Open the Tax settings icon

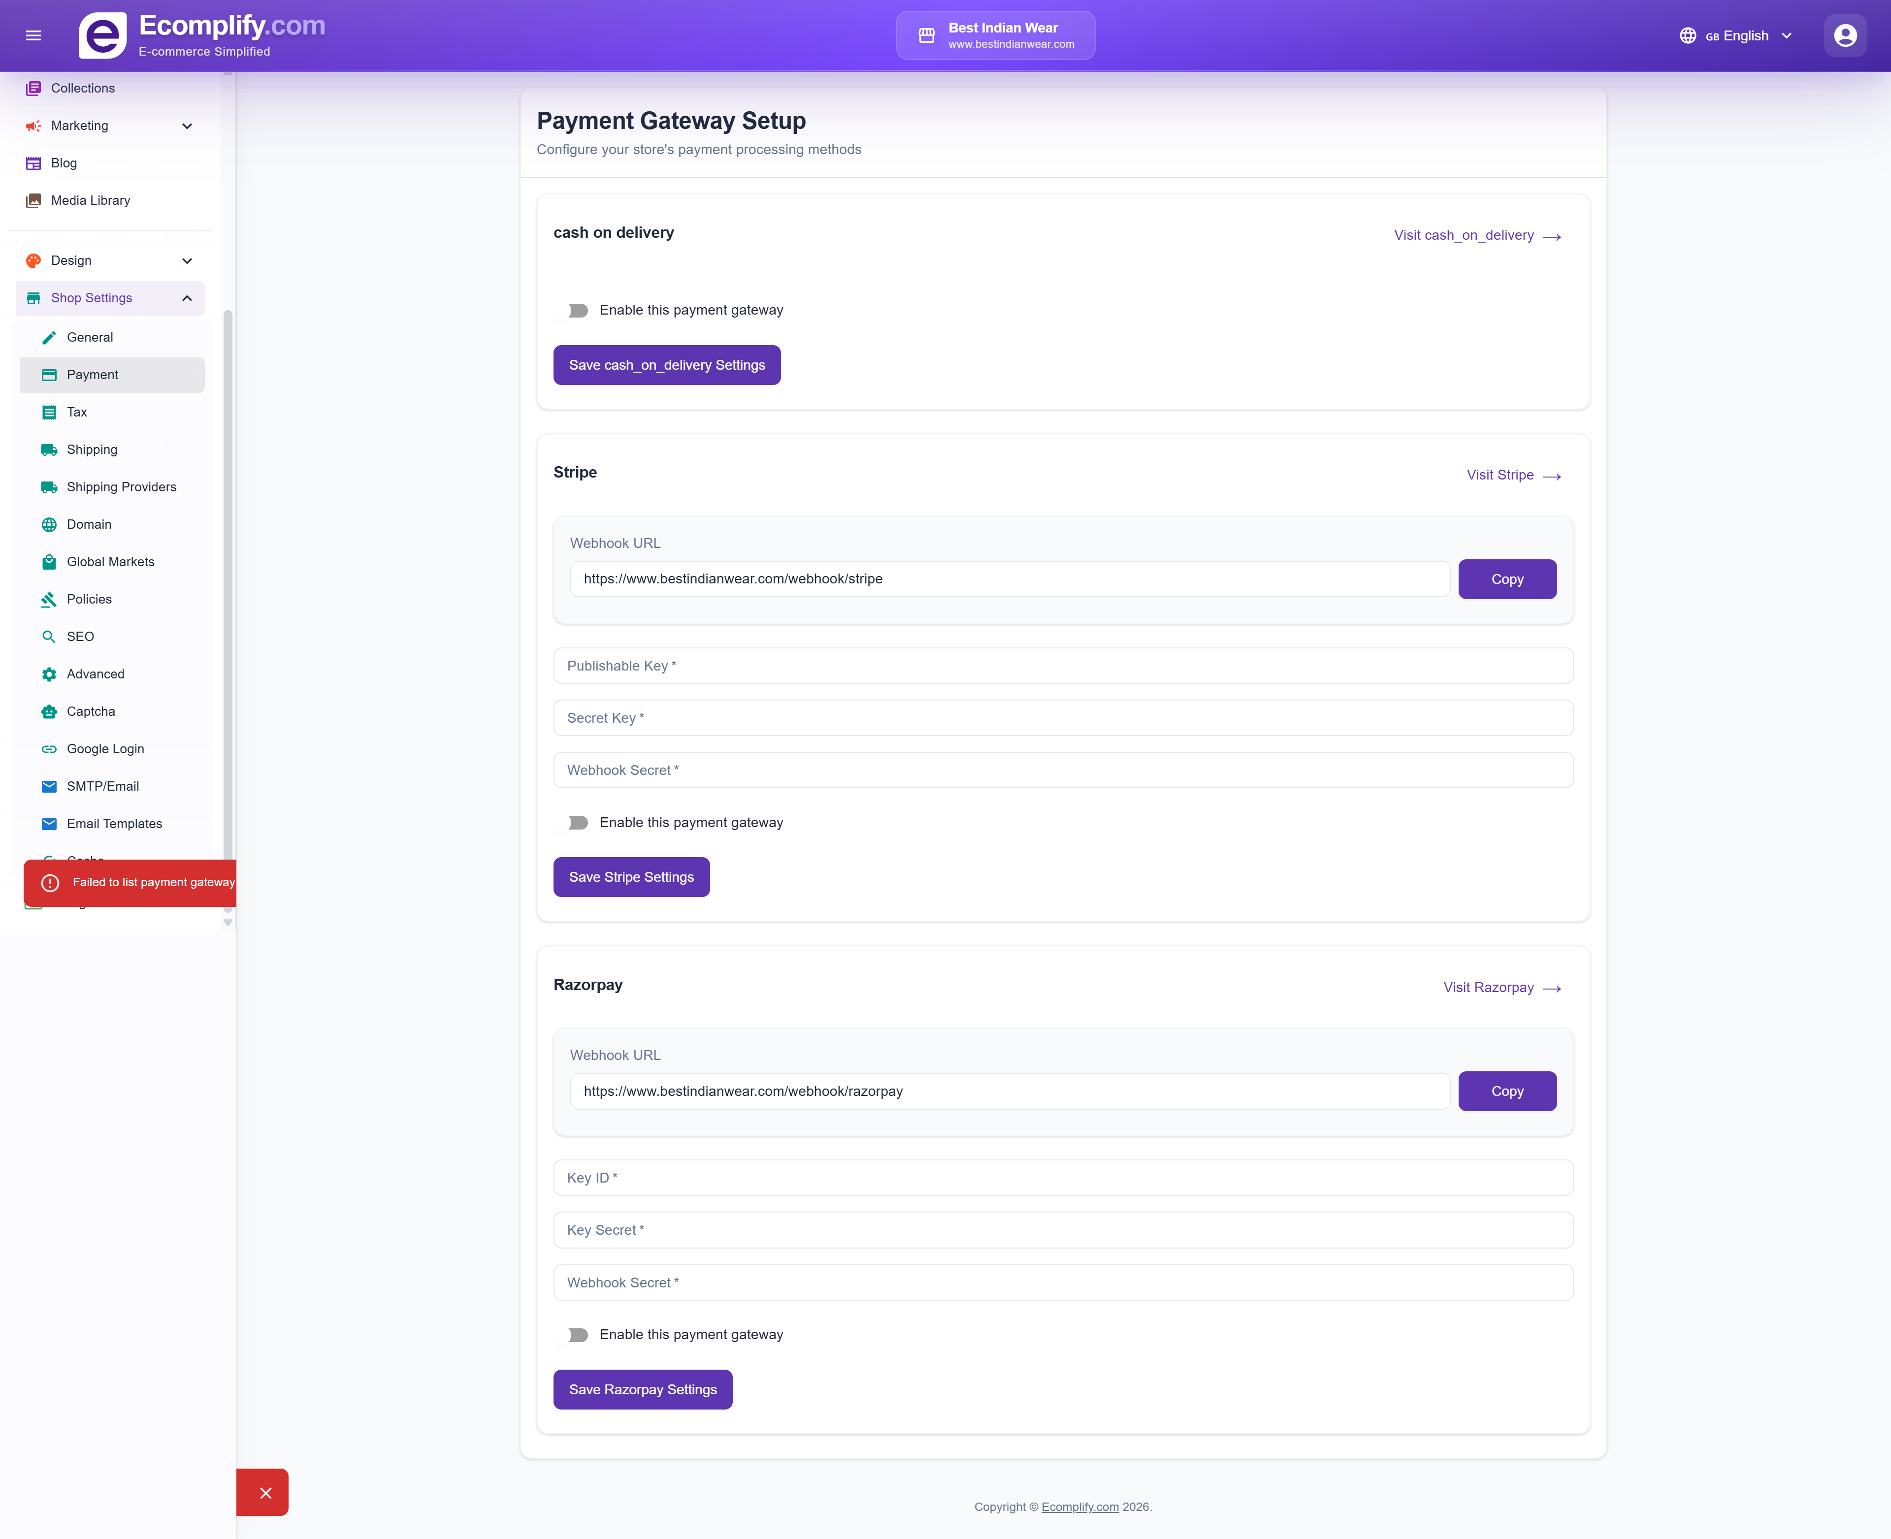click(x=49, y=412)
